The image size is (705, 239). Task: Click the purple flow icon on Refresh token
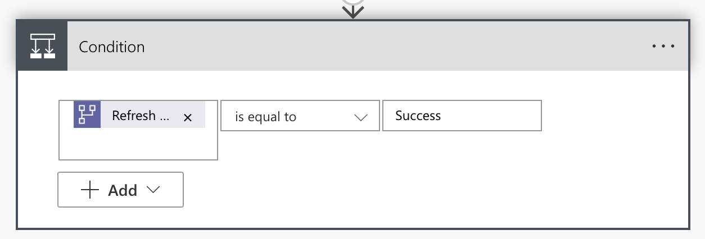tap(87, 115)
